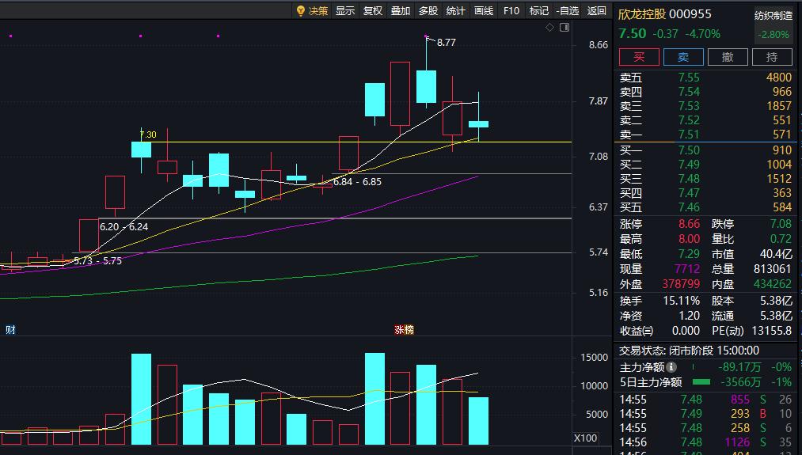Click the 交易状态 闭市阶段 status line
This screenshot has height=455, width=802.
(689, 351)
